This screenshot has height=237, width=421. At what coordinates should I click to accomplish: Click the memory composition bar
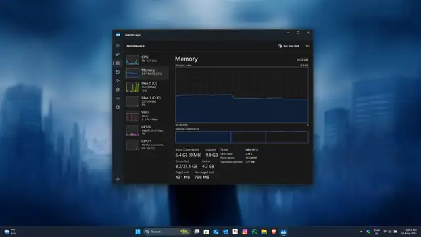(x=241, y=137)
